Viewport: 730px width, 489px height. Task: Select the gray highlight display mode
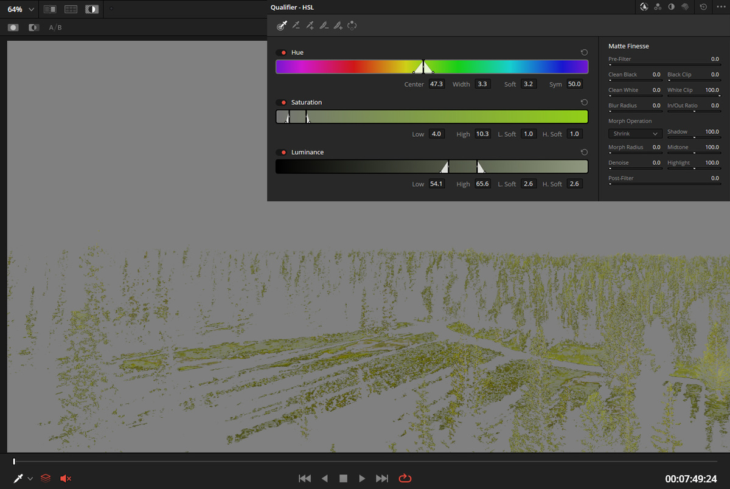click(x=13, y=27)
